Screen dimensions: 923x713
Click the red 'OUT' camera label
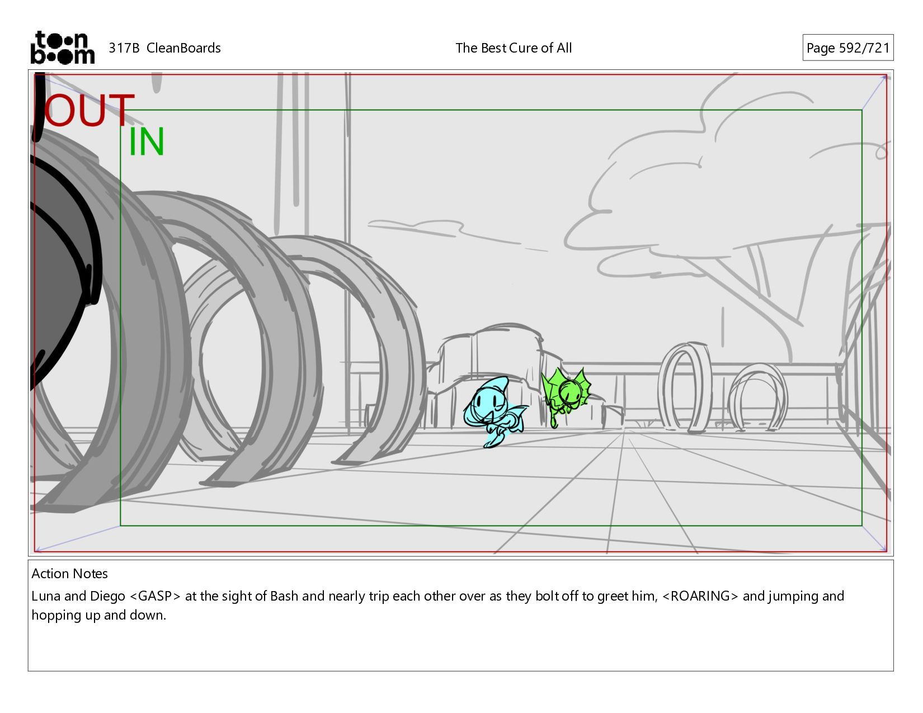(x=89, y=110)
